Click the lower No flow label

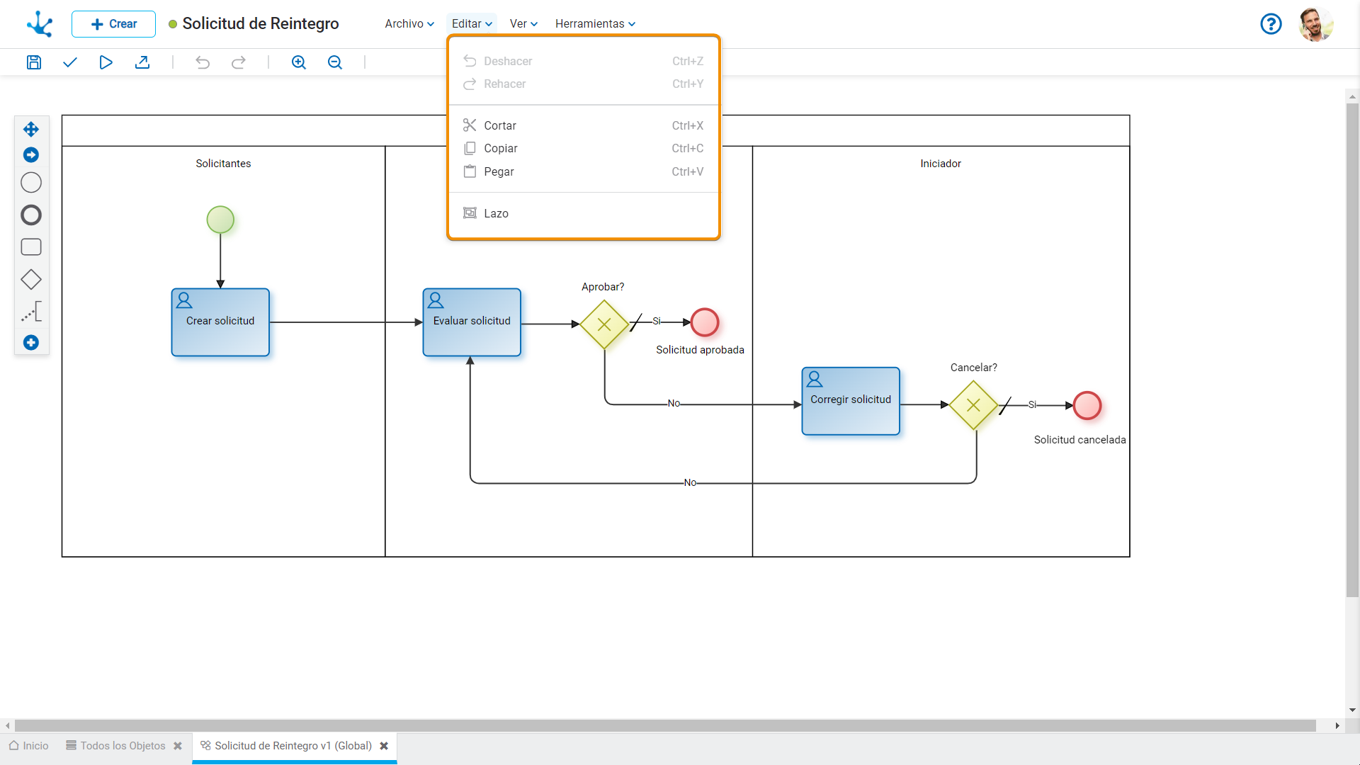pyautogui.click(x=690, y=482)
